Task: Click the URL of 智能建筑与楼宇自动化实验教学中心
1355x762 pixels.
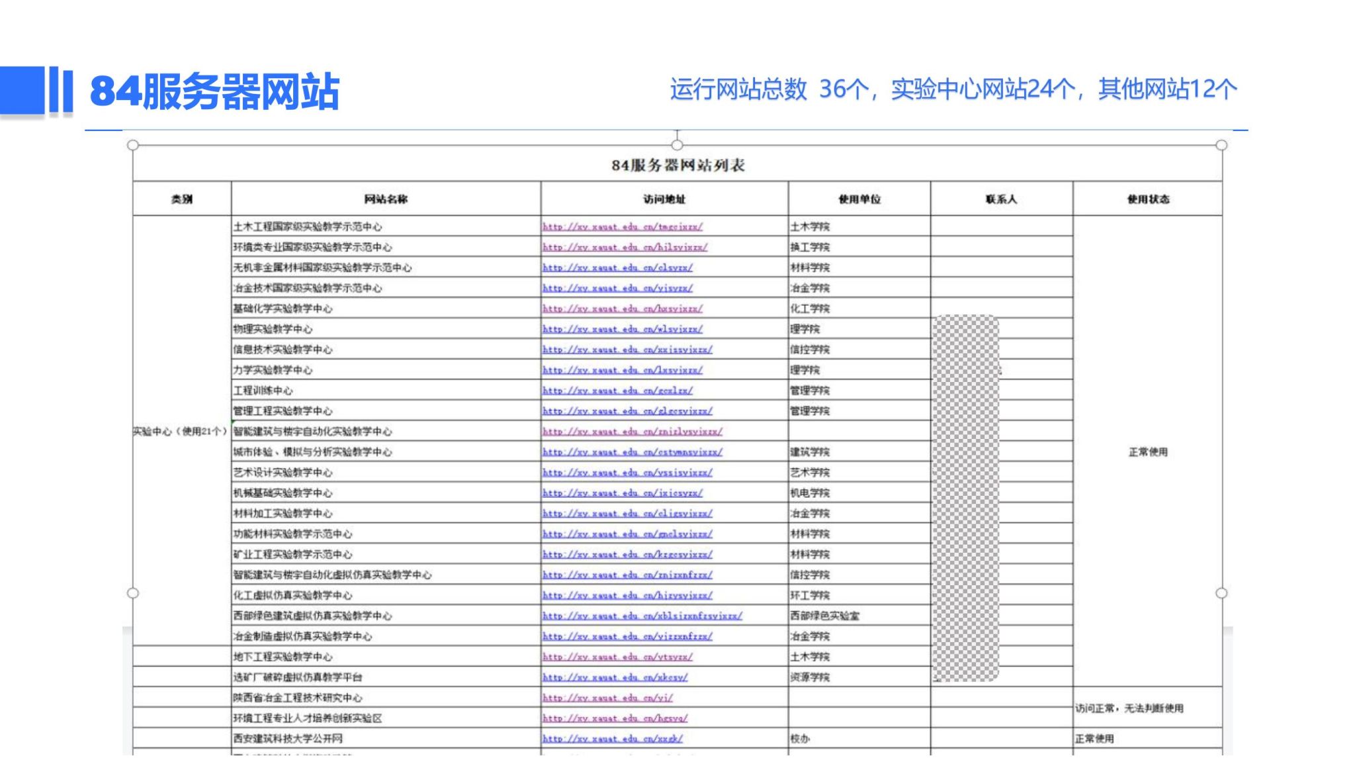Action: click(633, 432)
